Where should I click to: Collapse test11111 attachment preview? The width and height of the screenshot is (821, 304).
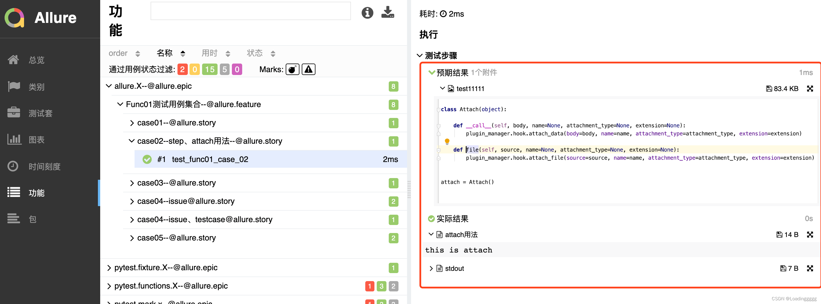(x=442, y=88)
